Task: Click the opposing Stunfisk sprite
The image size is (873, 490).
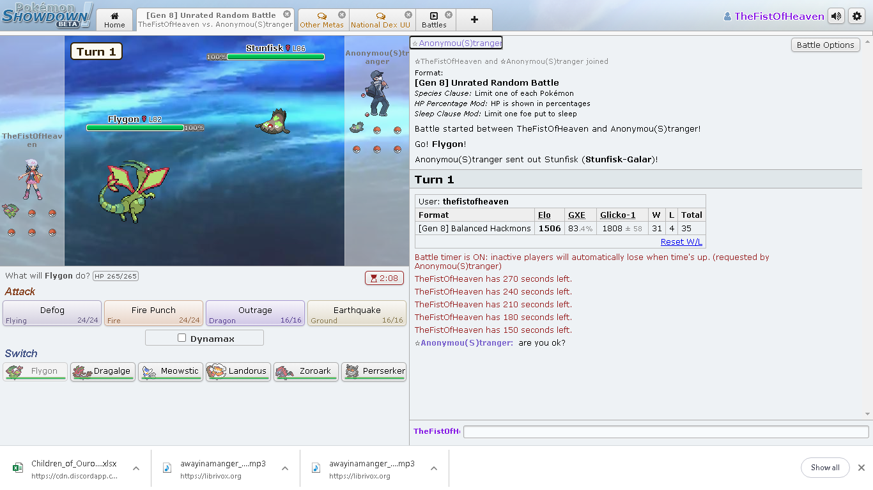Action: tap(273, 121)
